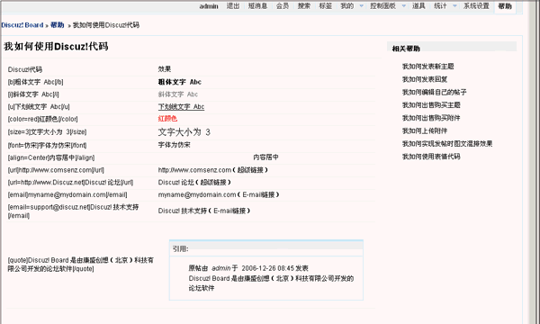Image resolution: width=540 pixels, height=324 pixels.
Task: Click the [quote]Discuz! Board code cell
Action: click(x=81, y=265)
